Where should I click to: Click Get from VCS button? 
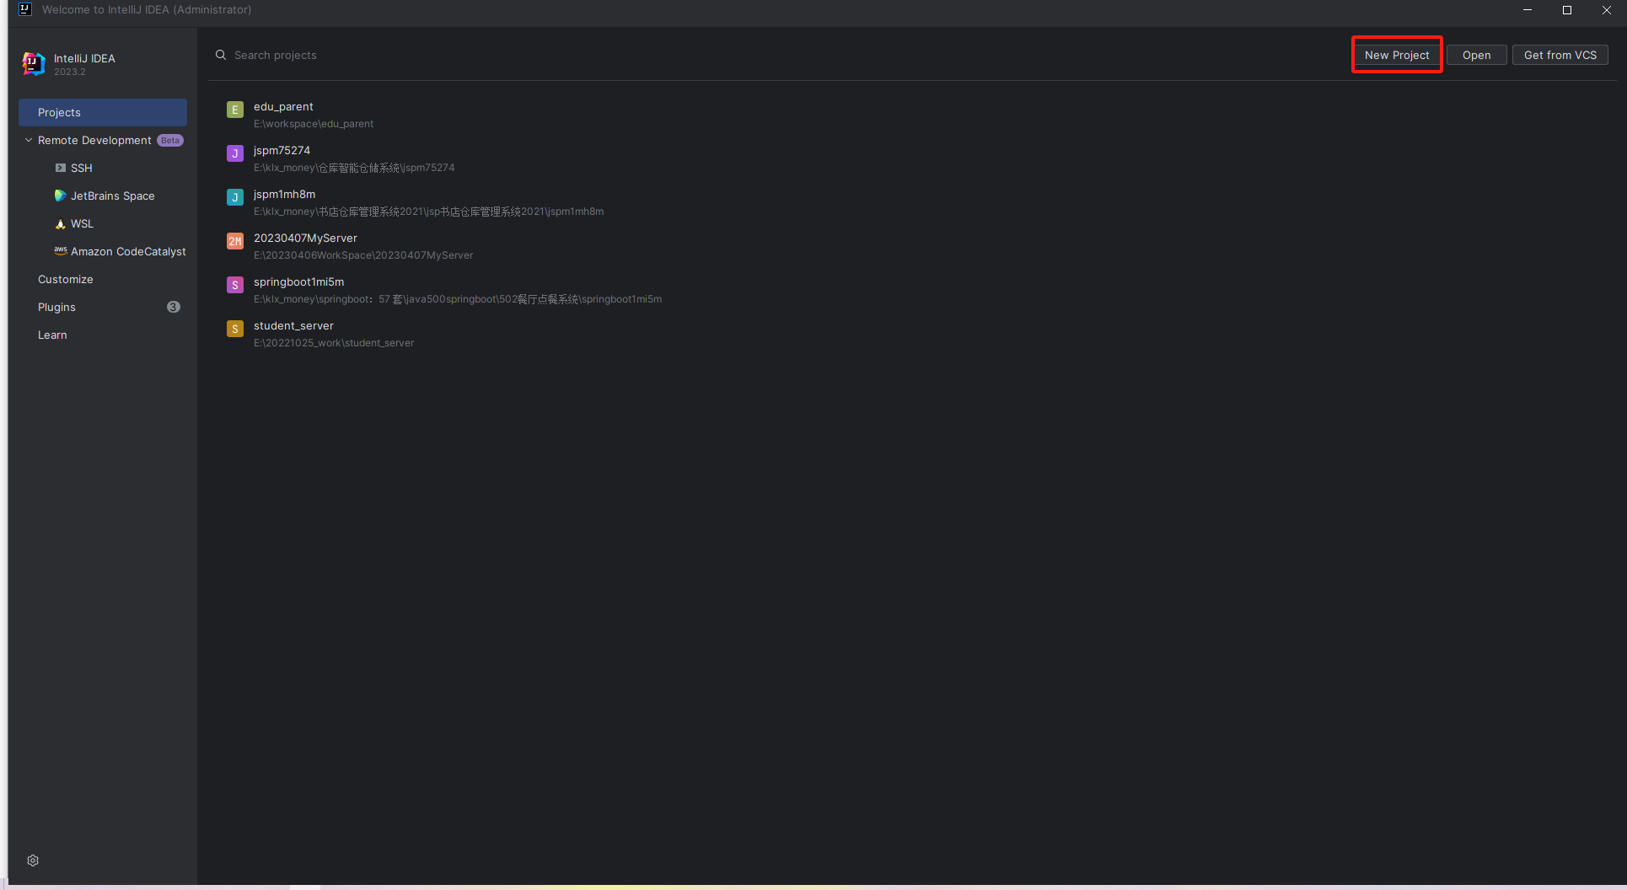[1560, 55]
